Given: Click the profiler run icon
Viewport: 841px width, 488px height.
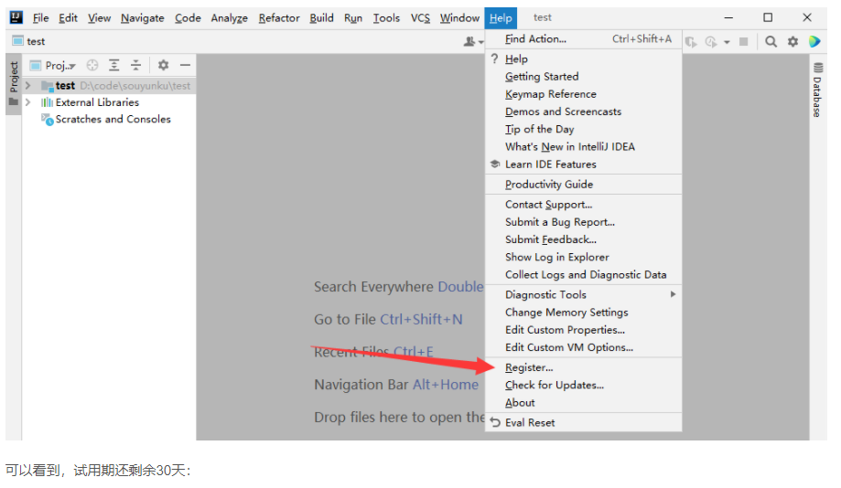Looking at the screenshot, I should (x=711, y=42).
